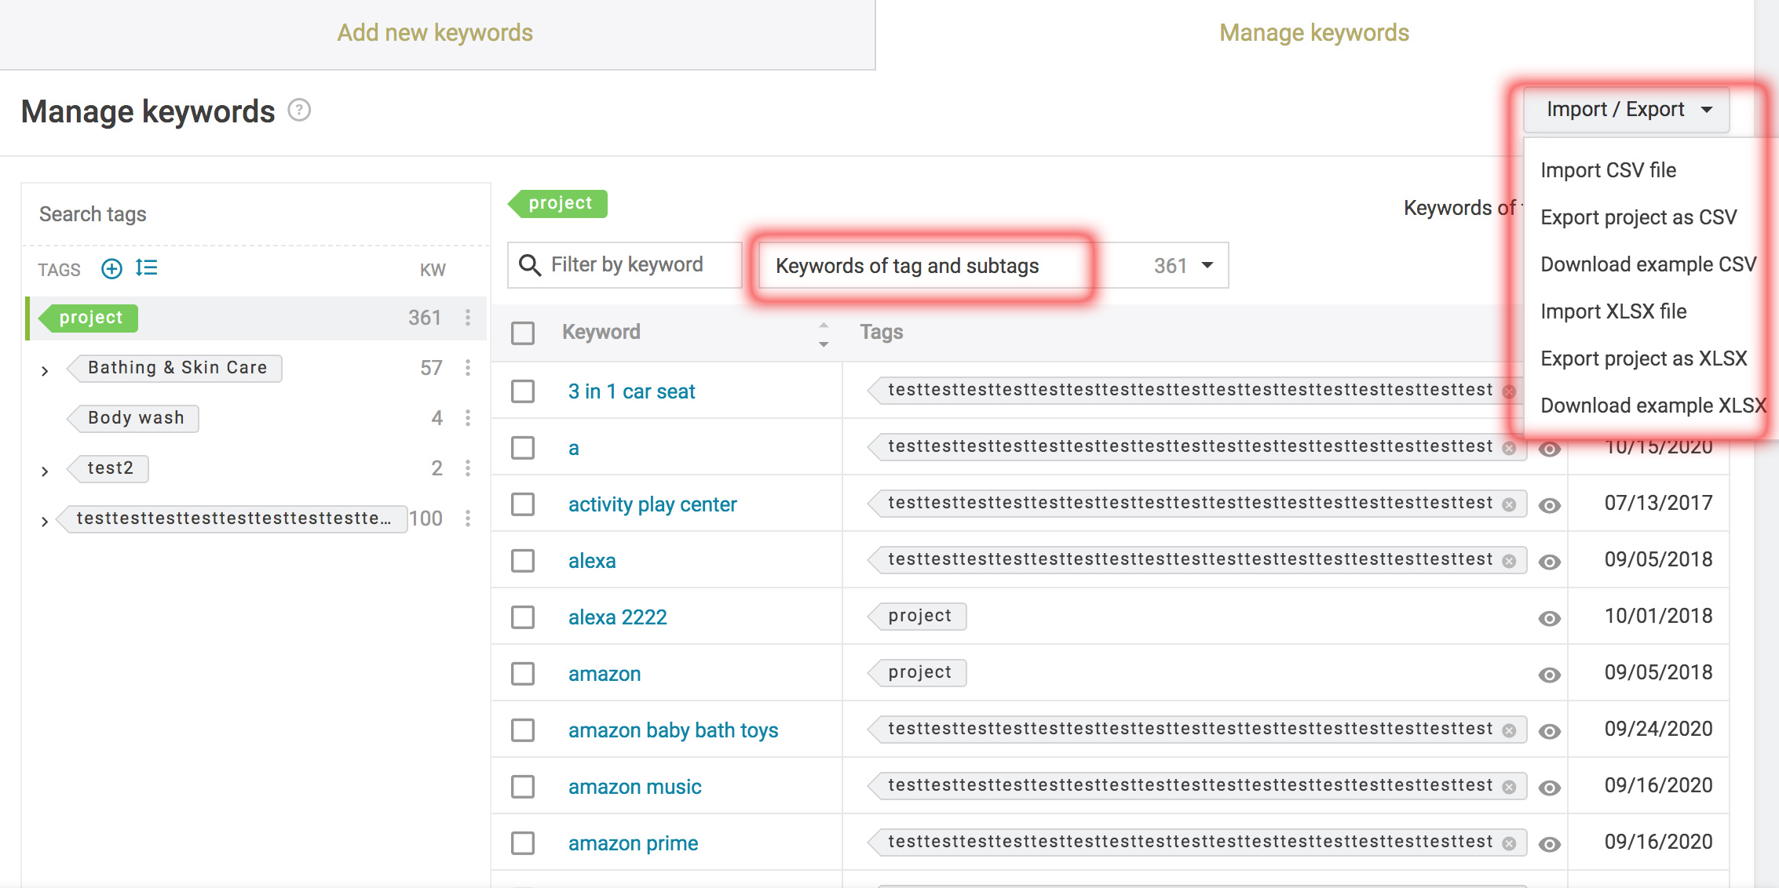The height and width of the screenshot is (888, 1779).
Task: Sort by Keyword column arrows
Action: (824, 334)
